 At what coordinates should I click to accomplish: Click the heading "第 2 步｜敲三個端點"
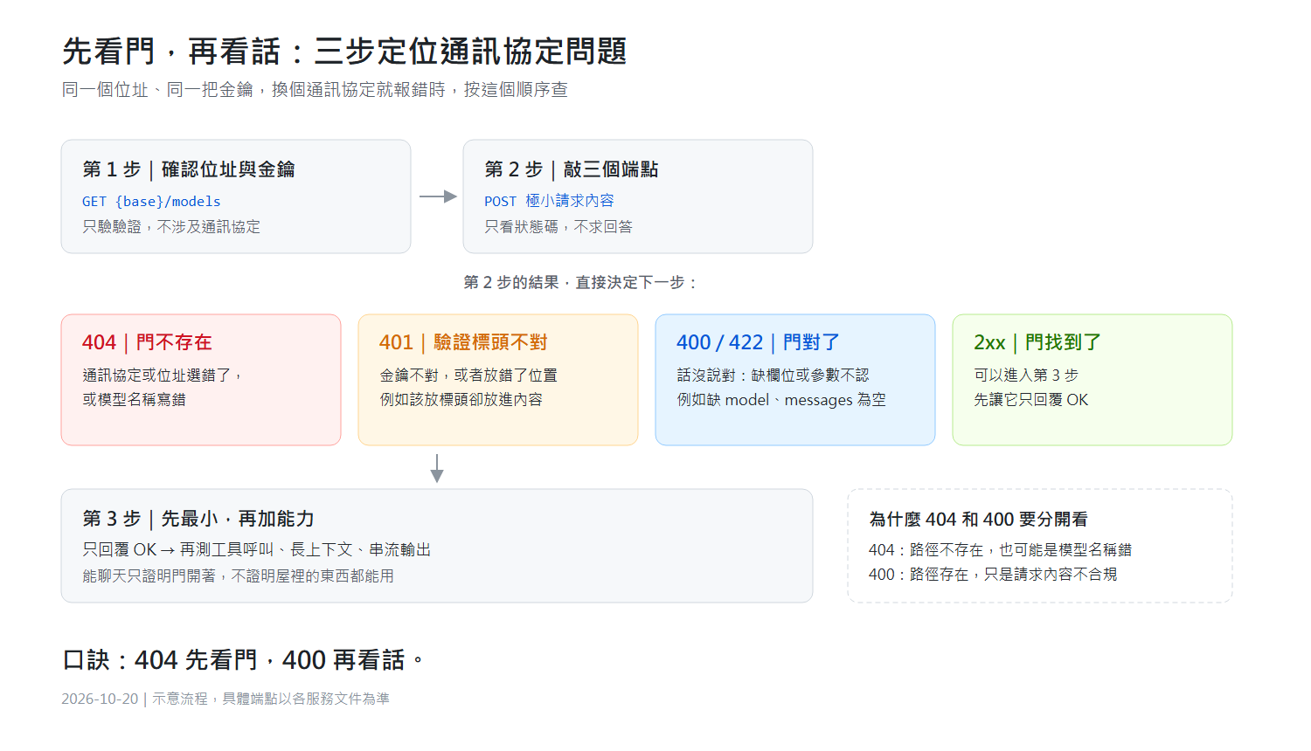572,169
